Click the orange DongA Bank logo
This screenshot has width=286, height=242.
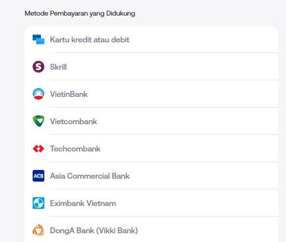(x=38, y=230)
